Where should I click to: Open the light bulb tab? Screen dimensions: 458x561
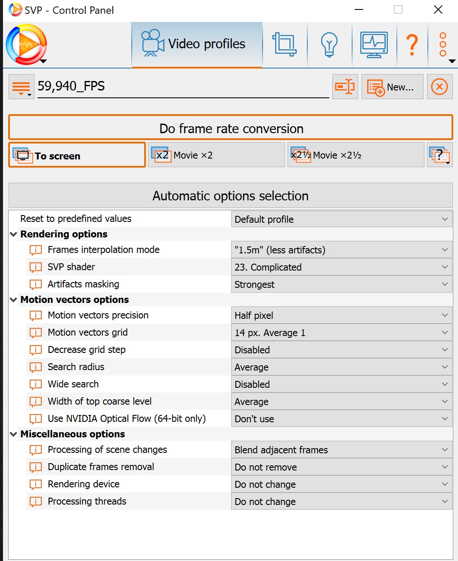point(329,44)
